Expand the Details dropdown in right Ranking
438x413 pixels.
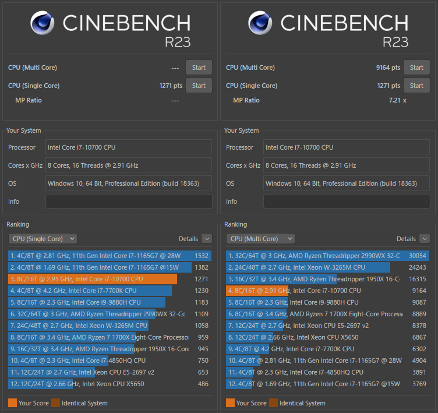point(425,239)
